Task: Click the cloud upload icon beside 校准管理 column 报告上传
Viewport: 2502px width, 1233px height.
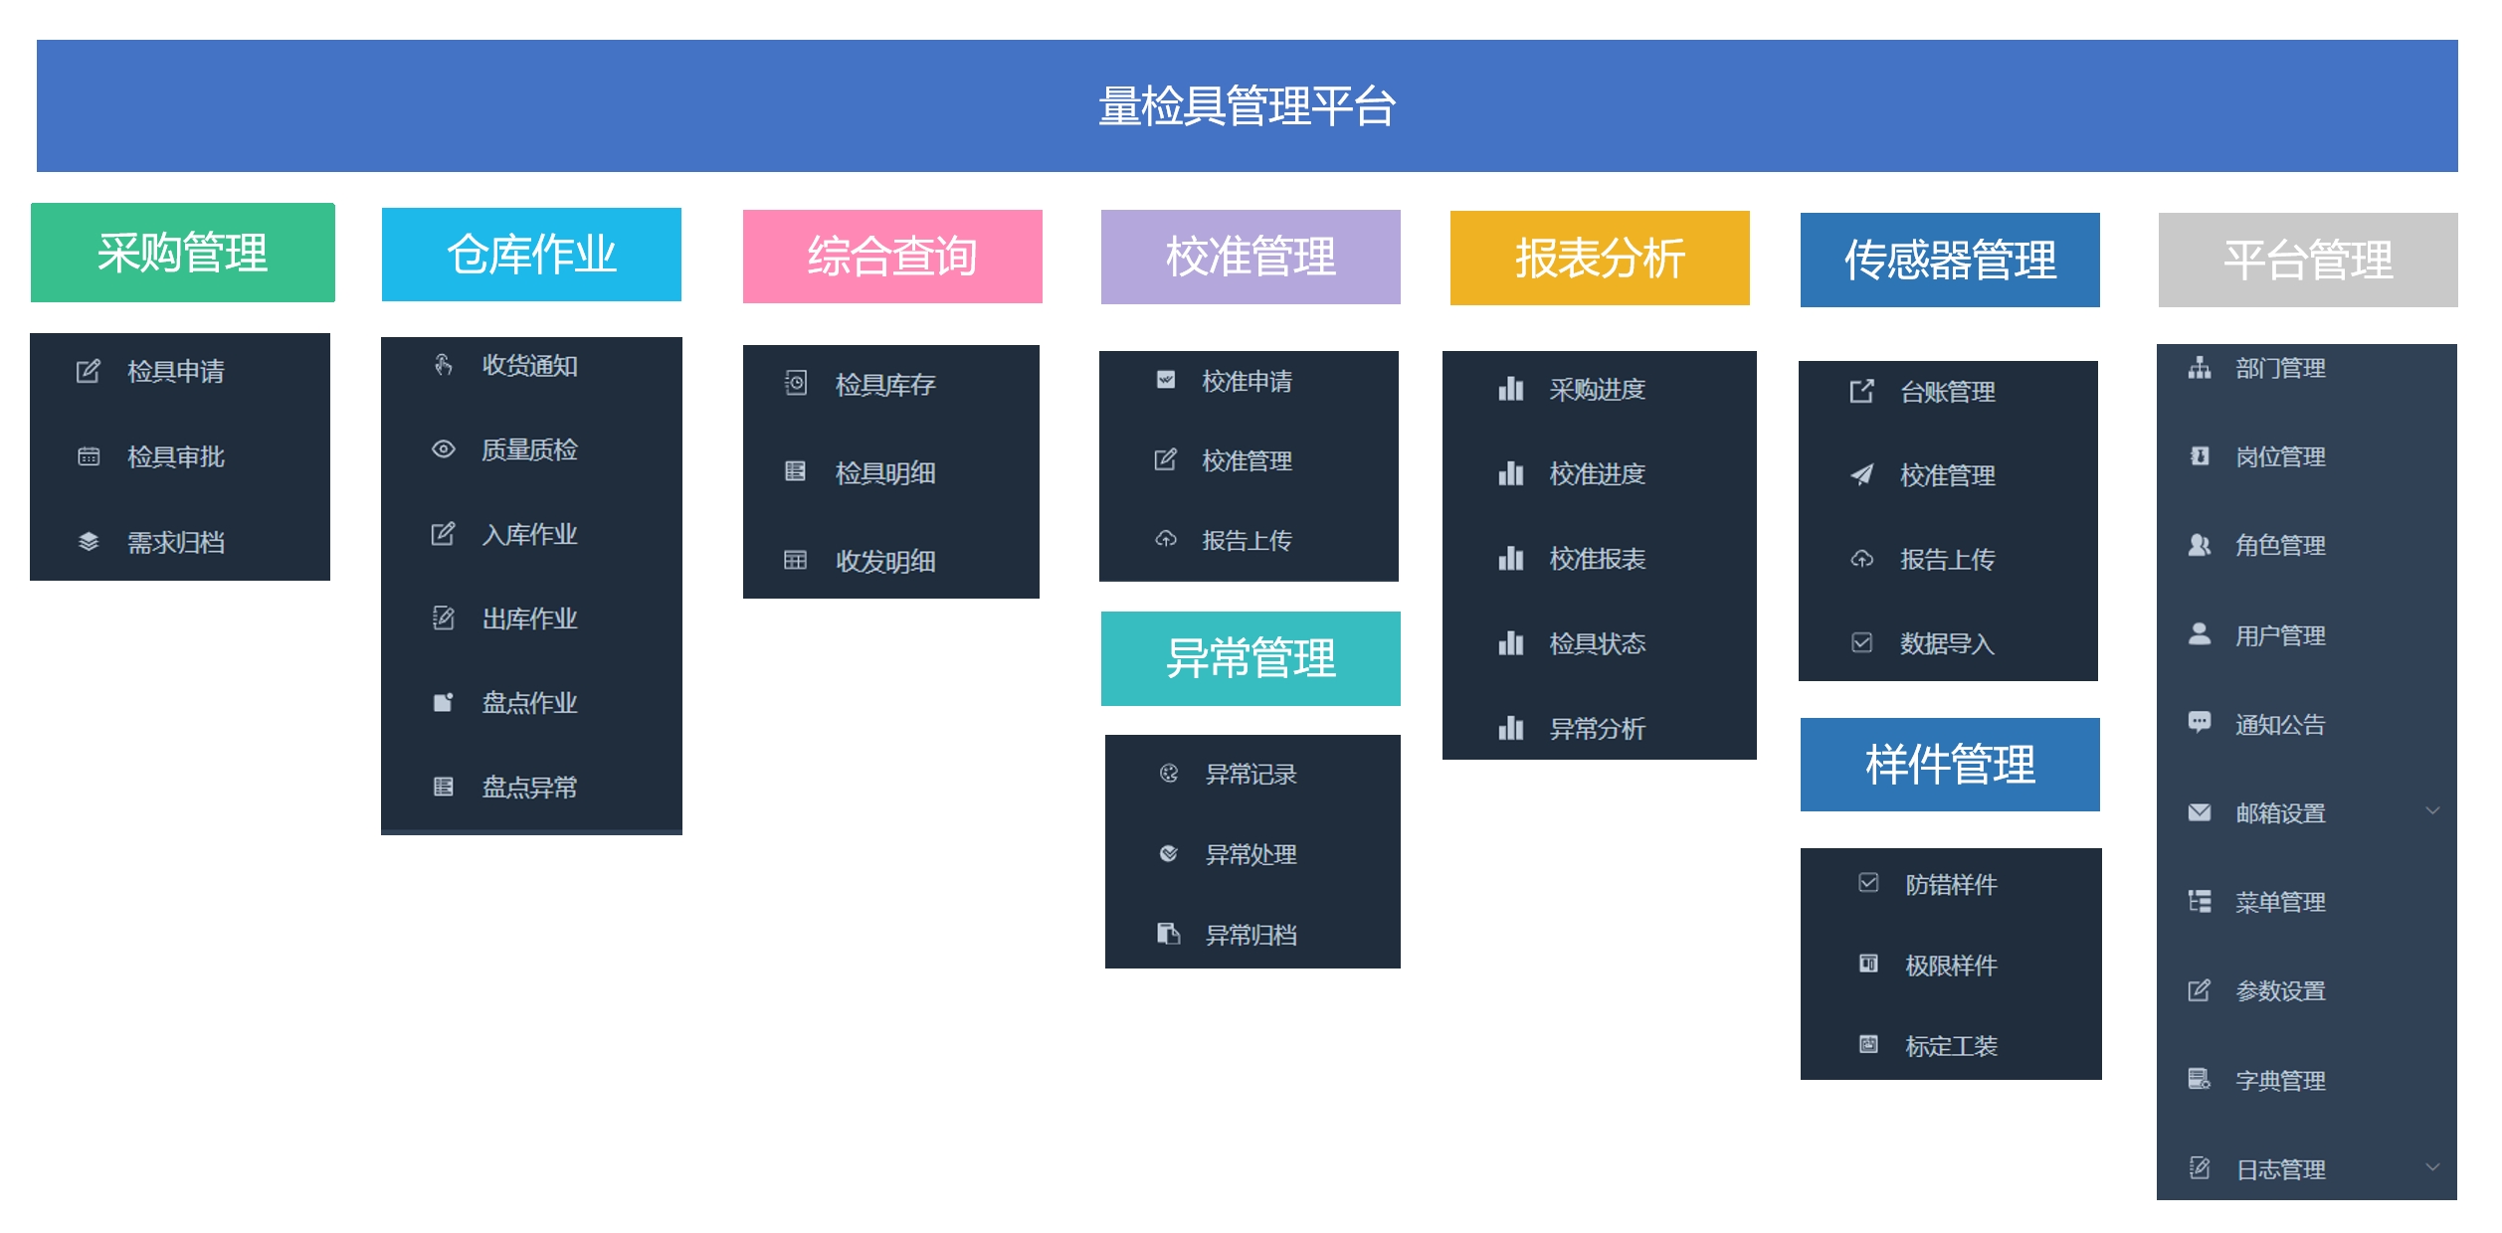Action: click(x=1166, y=539)
